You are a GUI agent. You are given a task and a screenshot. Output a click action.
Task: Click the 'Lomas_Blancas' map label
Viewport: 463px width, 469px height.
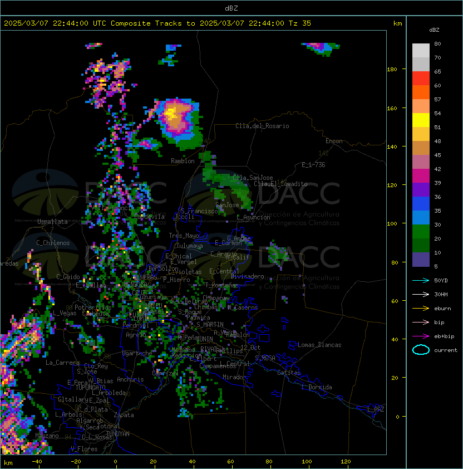[x=319, y=345]
